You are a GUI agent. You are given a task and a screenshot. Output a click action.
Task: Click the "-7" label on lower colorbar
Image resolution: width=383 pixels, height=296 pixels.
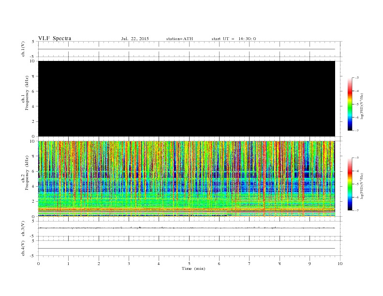coord(357,210)
